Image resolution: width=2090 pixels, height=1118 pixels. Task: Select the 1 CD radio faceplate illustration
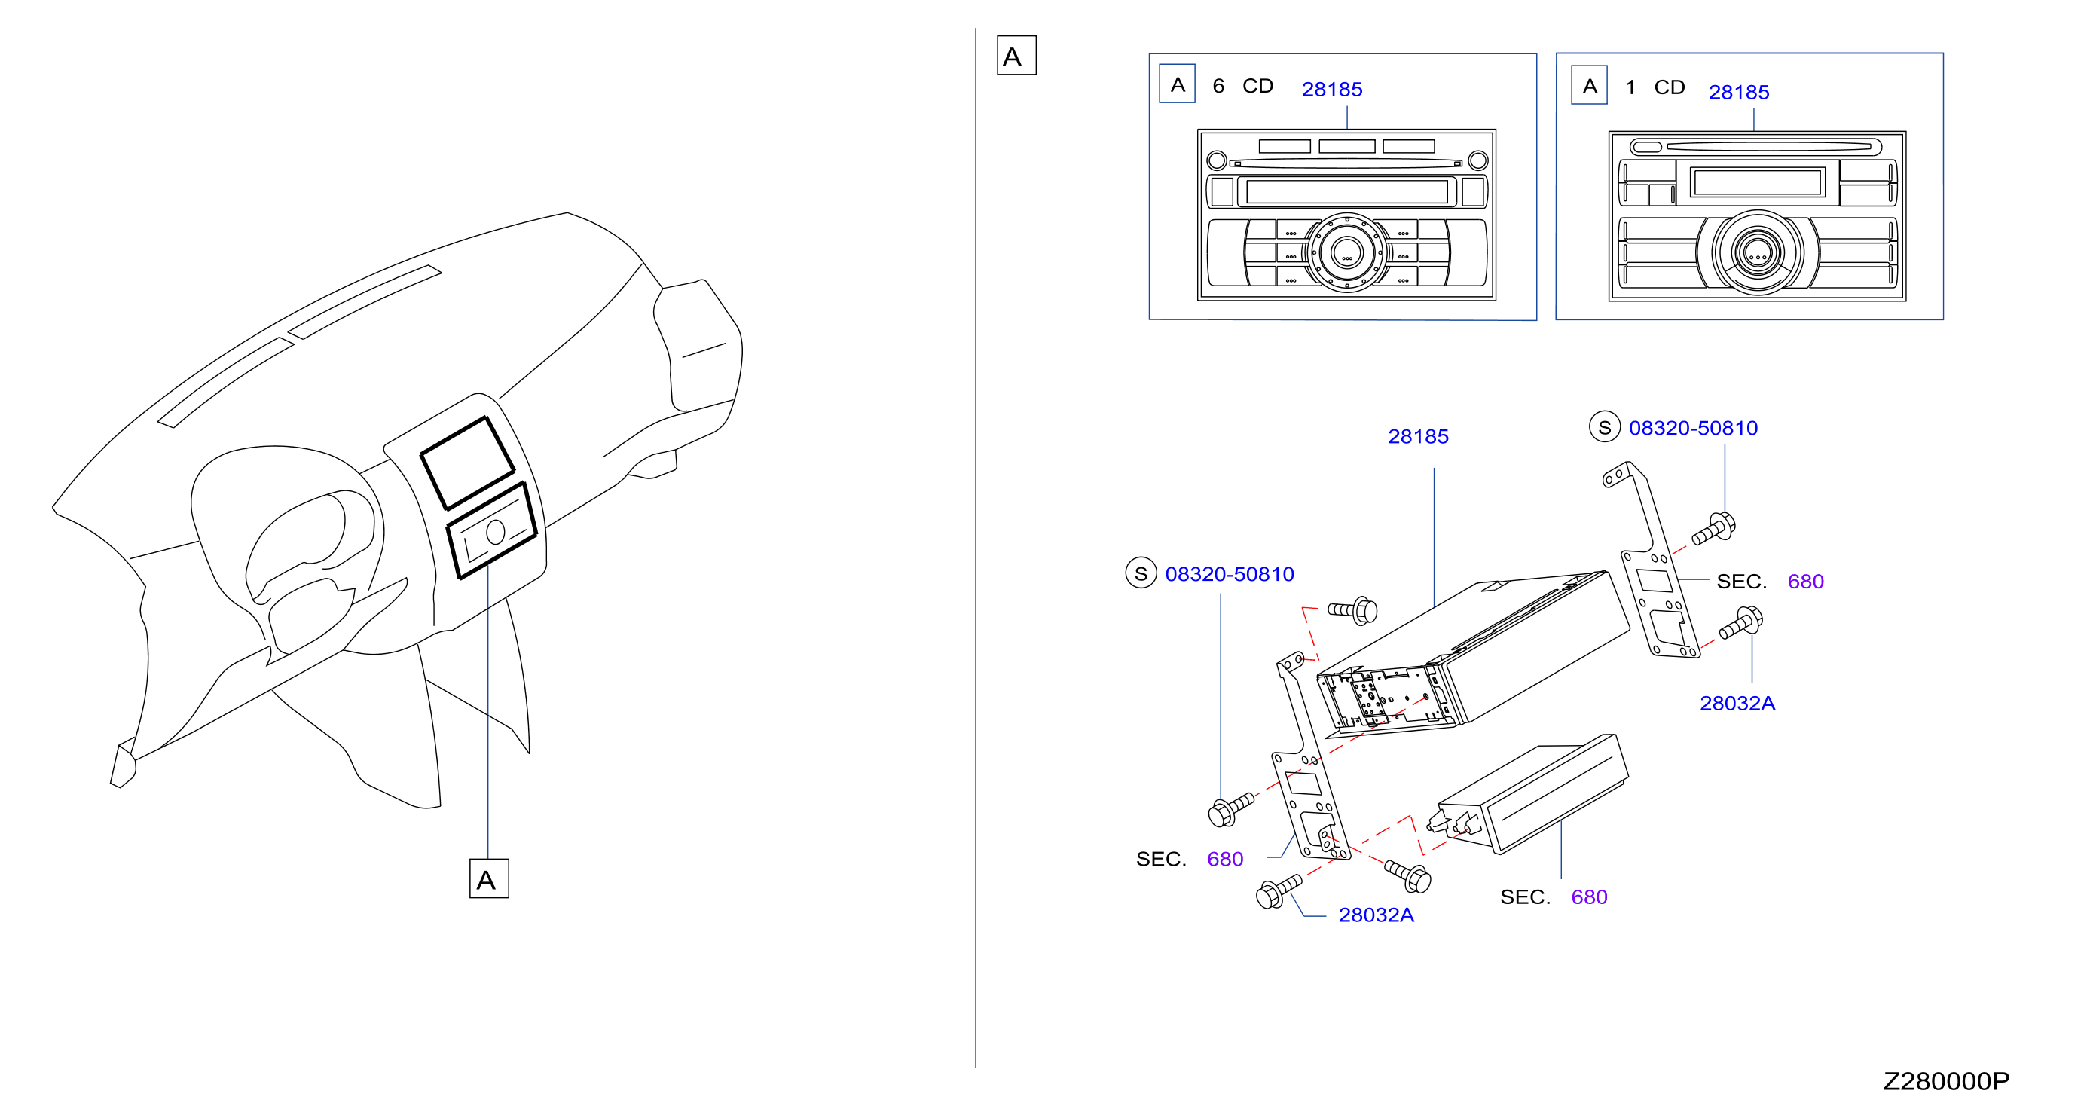(x=1757, y=217)
